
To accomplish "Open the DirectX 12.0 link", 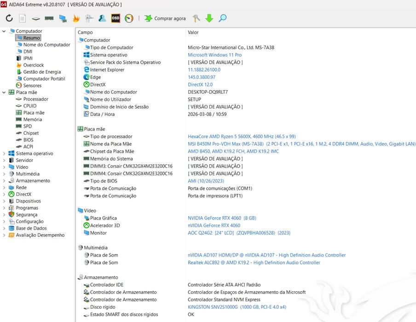I will [200, 85].
